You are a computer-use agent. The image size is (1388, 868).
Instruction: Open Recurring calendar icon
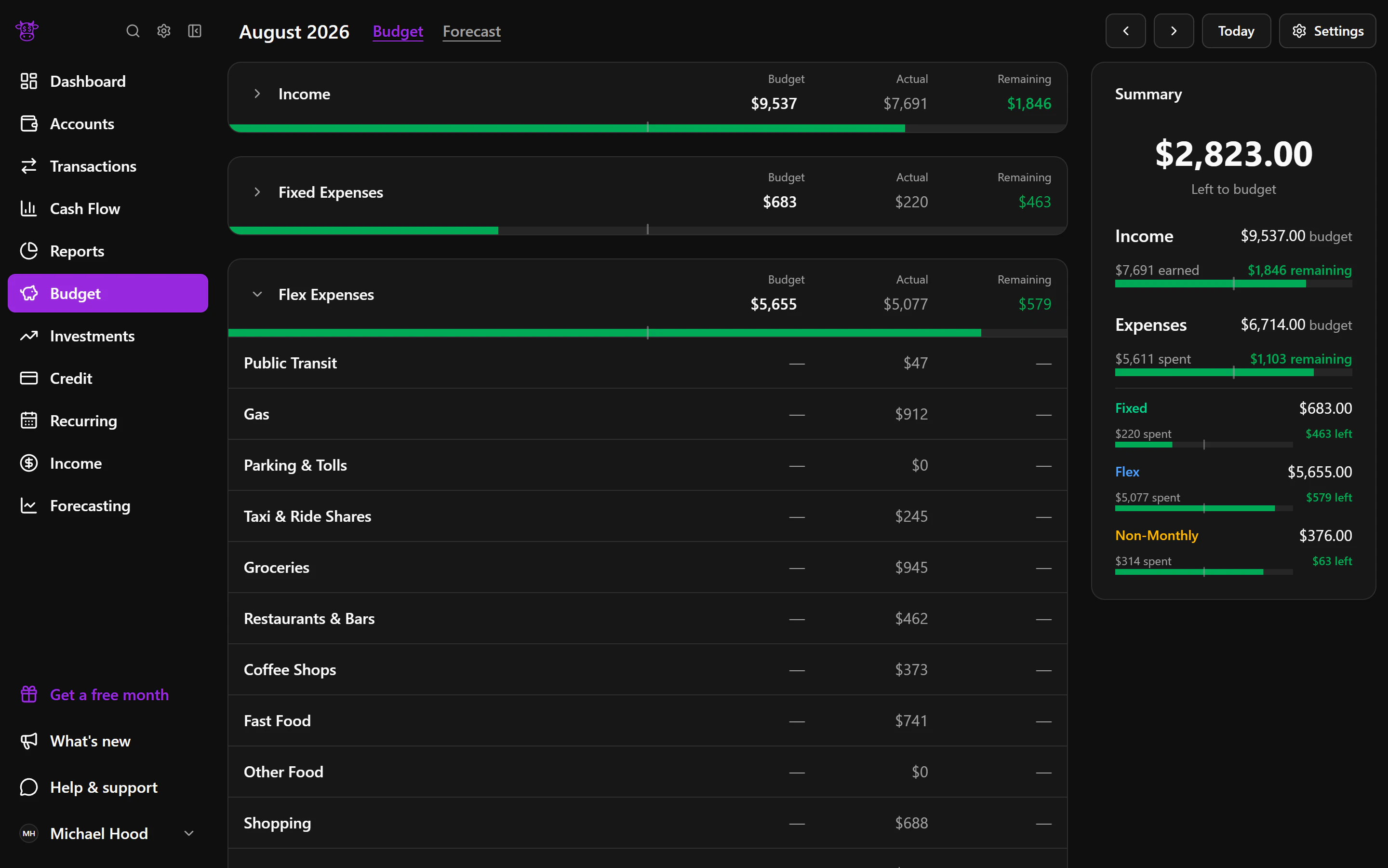pyautogui.click(x=29, y=421)
